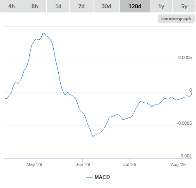Click the Aug '26 axis label
Image resolution: width=196 pixels, height=188 pixels.
pyautogui.click(x=178, y=164)
